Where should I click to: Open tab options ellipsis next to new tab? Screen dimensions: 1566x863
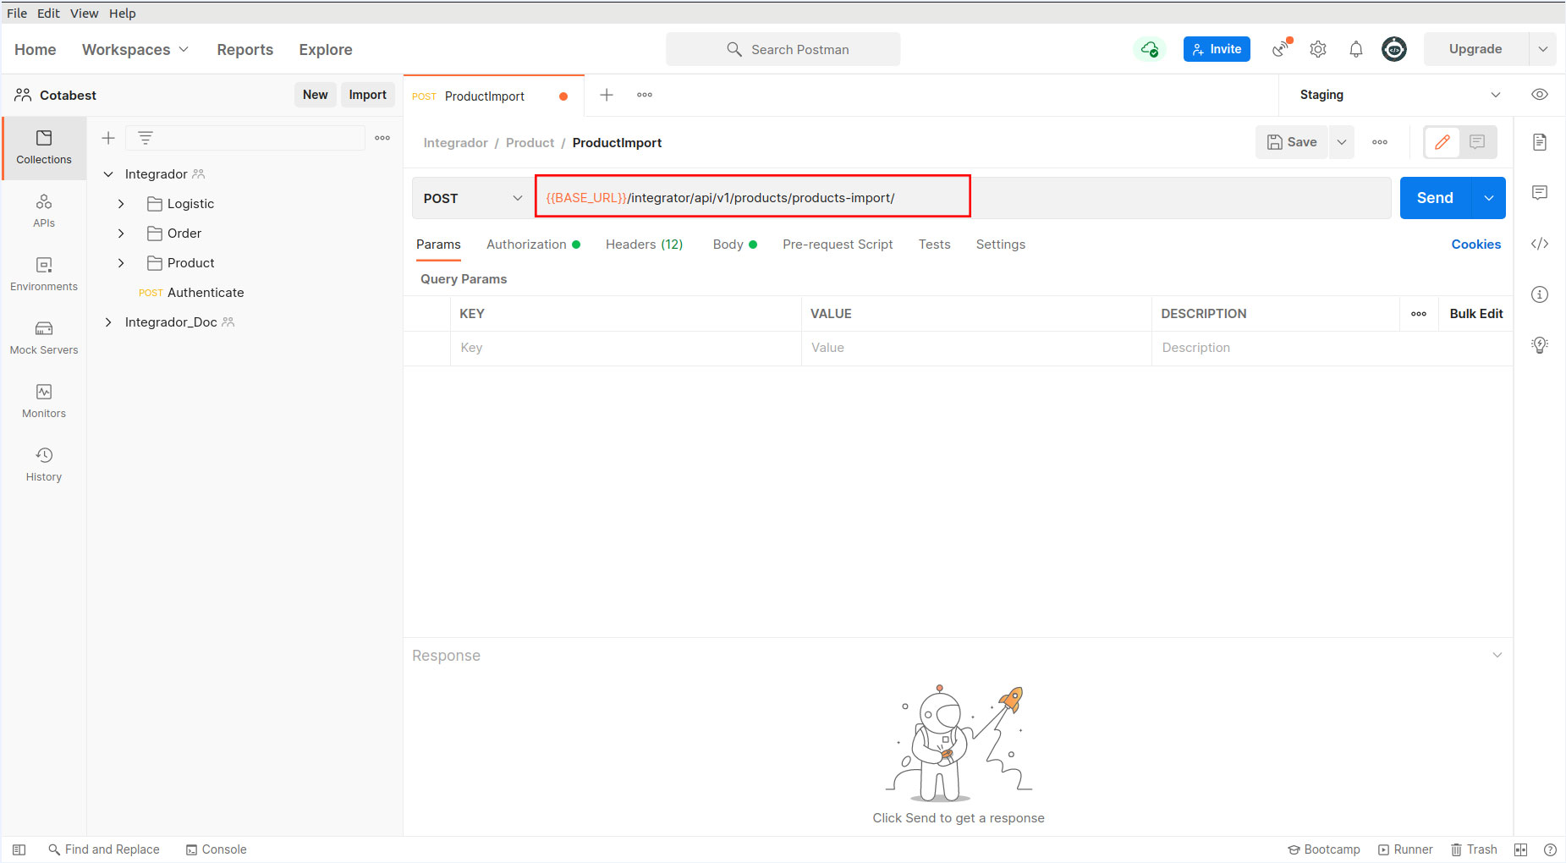pos(645,95)
